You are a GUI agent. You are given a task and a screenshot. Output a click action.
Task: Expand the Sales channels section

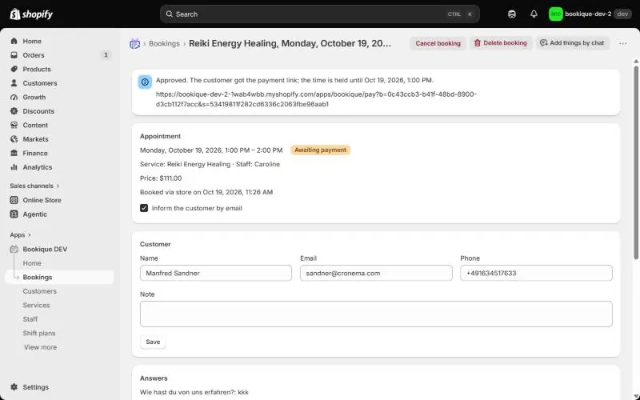[34, 186]
